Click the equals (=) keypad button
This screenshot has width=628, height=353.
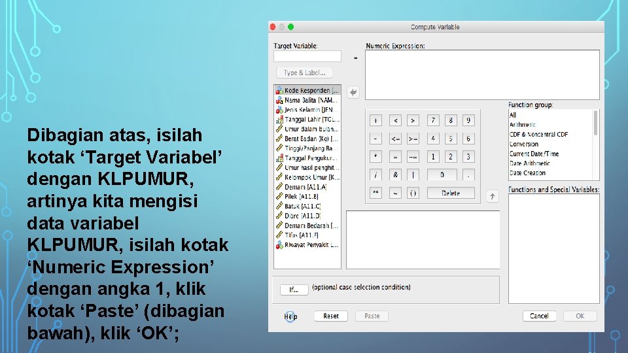point(395,156)
